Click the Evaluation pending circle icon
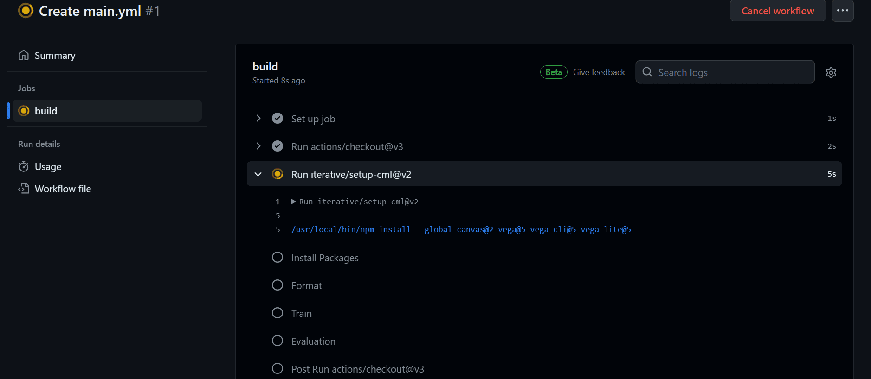Viewport: 871px width, 379px height. click(277, 341)
